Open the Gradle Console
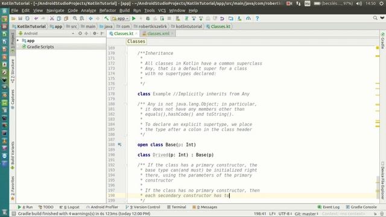Image resolution: width=386 pixels, height=217 pixels. [x=361, y=207]
